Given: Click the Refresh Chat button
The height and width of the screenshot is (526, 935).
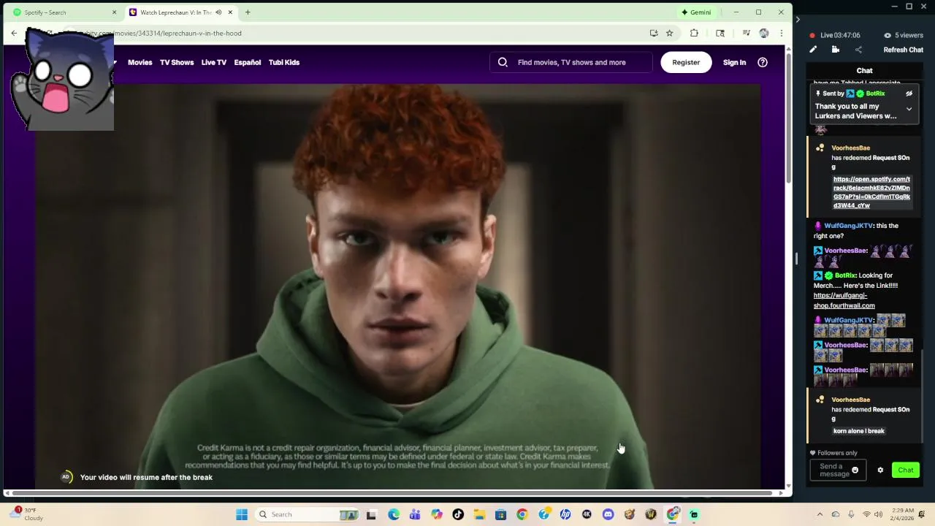Looking at the screenshot, I should pos(904,50).
